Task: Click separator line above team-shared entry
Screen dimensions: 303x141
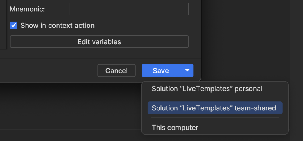Action: click(x=215, y=98)
